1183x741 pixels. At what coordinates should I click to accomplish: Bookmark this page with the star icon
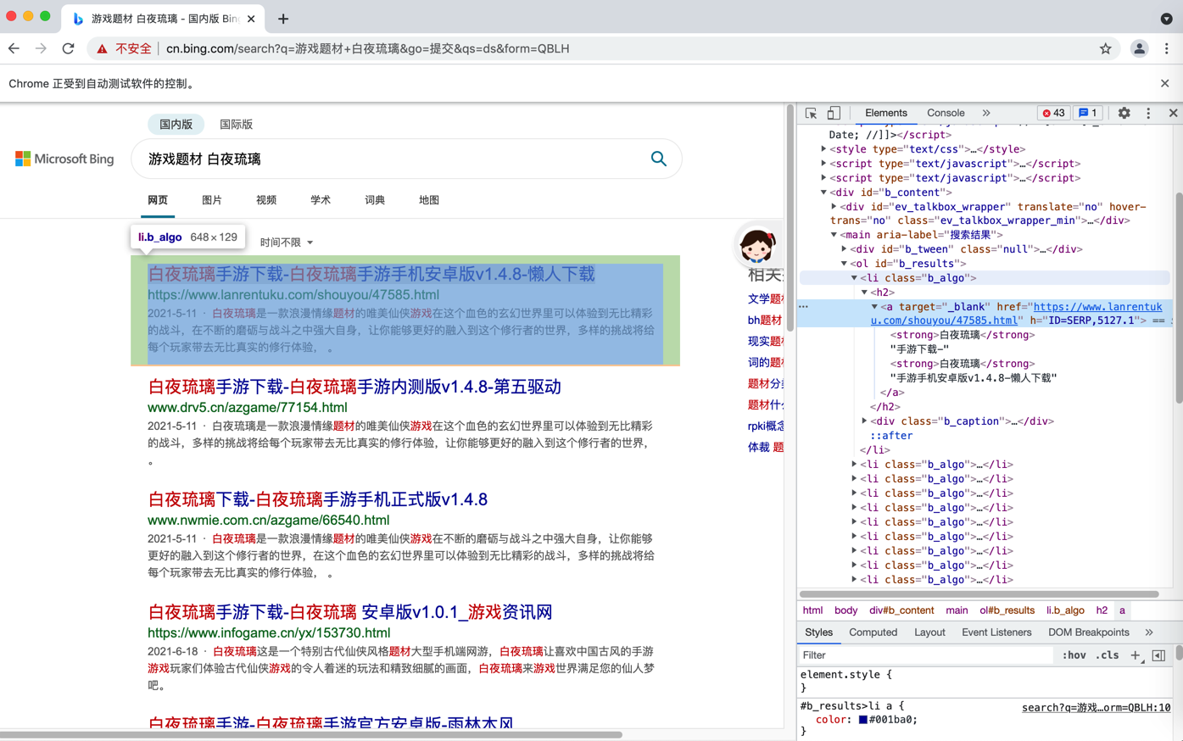point(1106,48)
